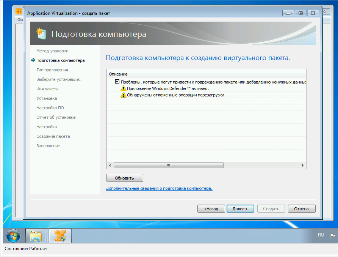
Task: Click the pending reboot warning icon
Action: click(123, 95)
